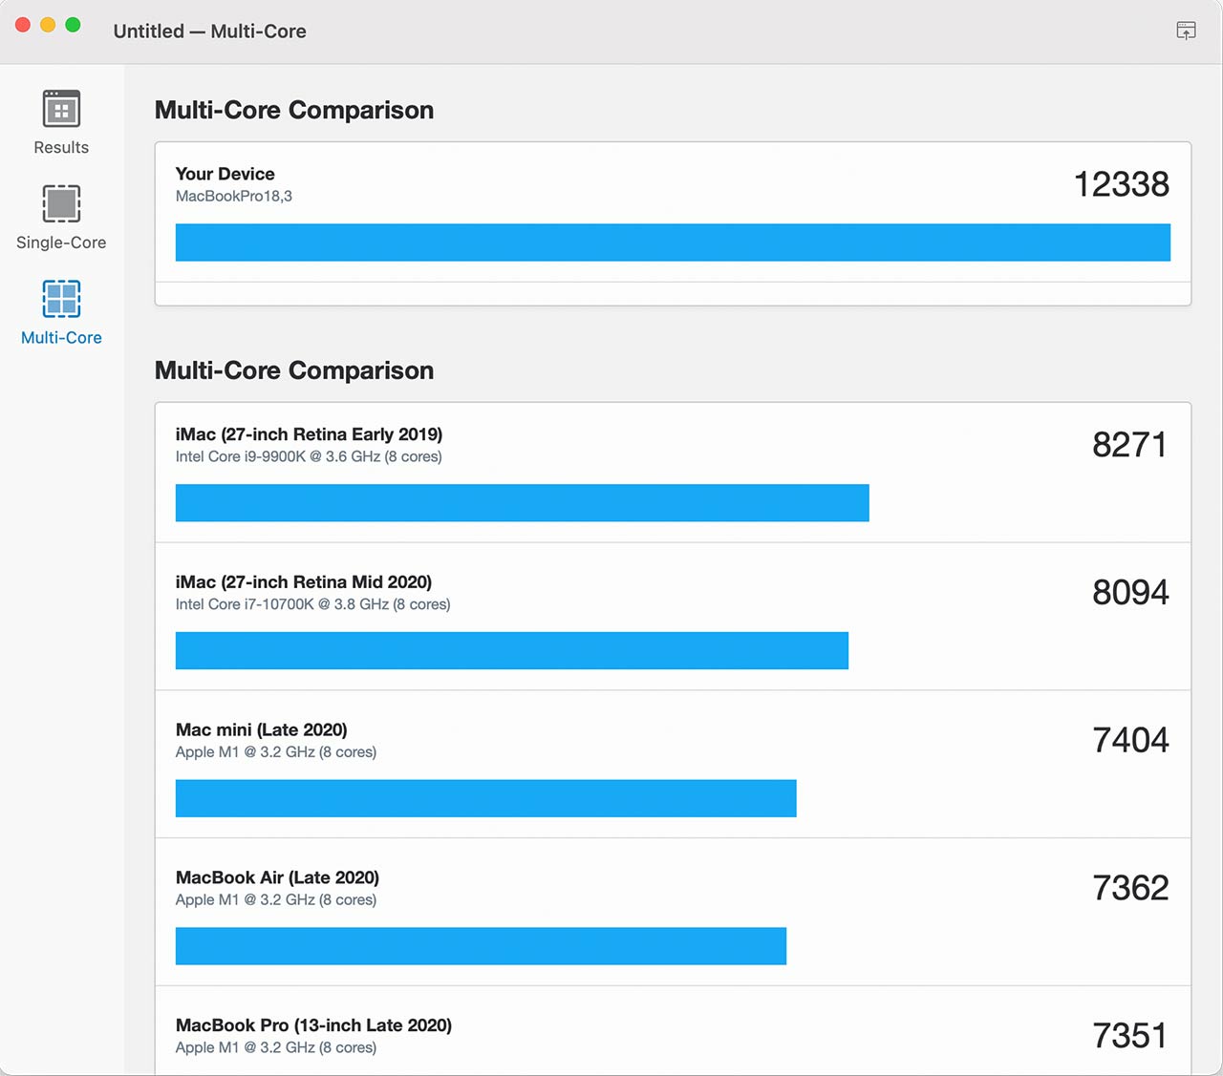
Task: Switch to Single-Core icon in sidebar
Action: point(61,203)
